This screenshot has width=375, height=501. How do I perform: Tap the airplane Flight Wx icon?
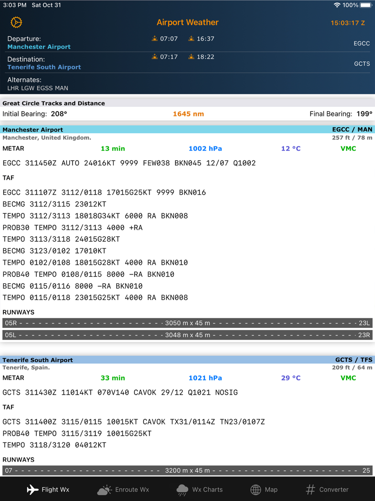click(33, 489)
